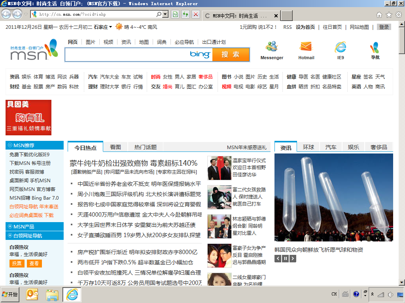The width and height of the screenshot is (405, 303).
Task: Switch to the 娱乐 news tab
Action: pos(353,147)
